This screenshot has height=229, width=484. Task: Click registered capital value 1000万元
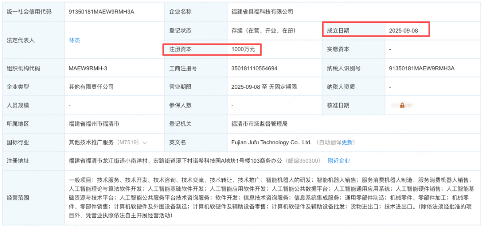pyautogui.click(x=243, y=49)
